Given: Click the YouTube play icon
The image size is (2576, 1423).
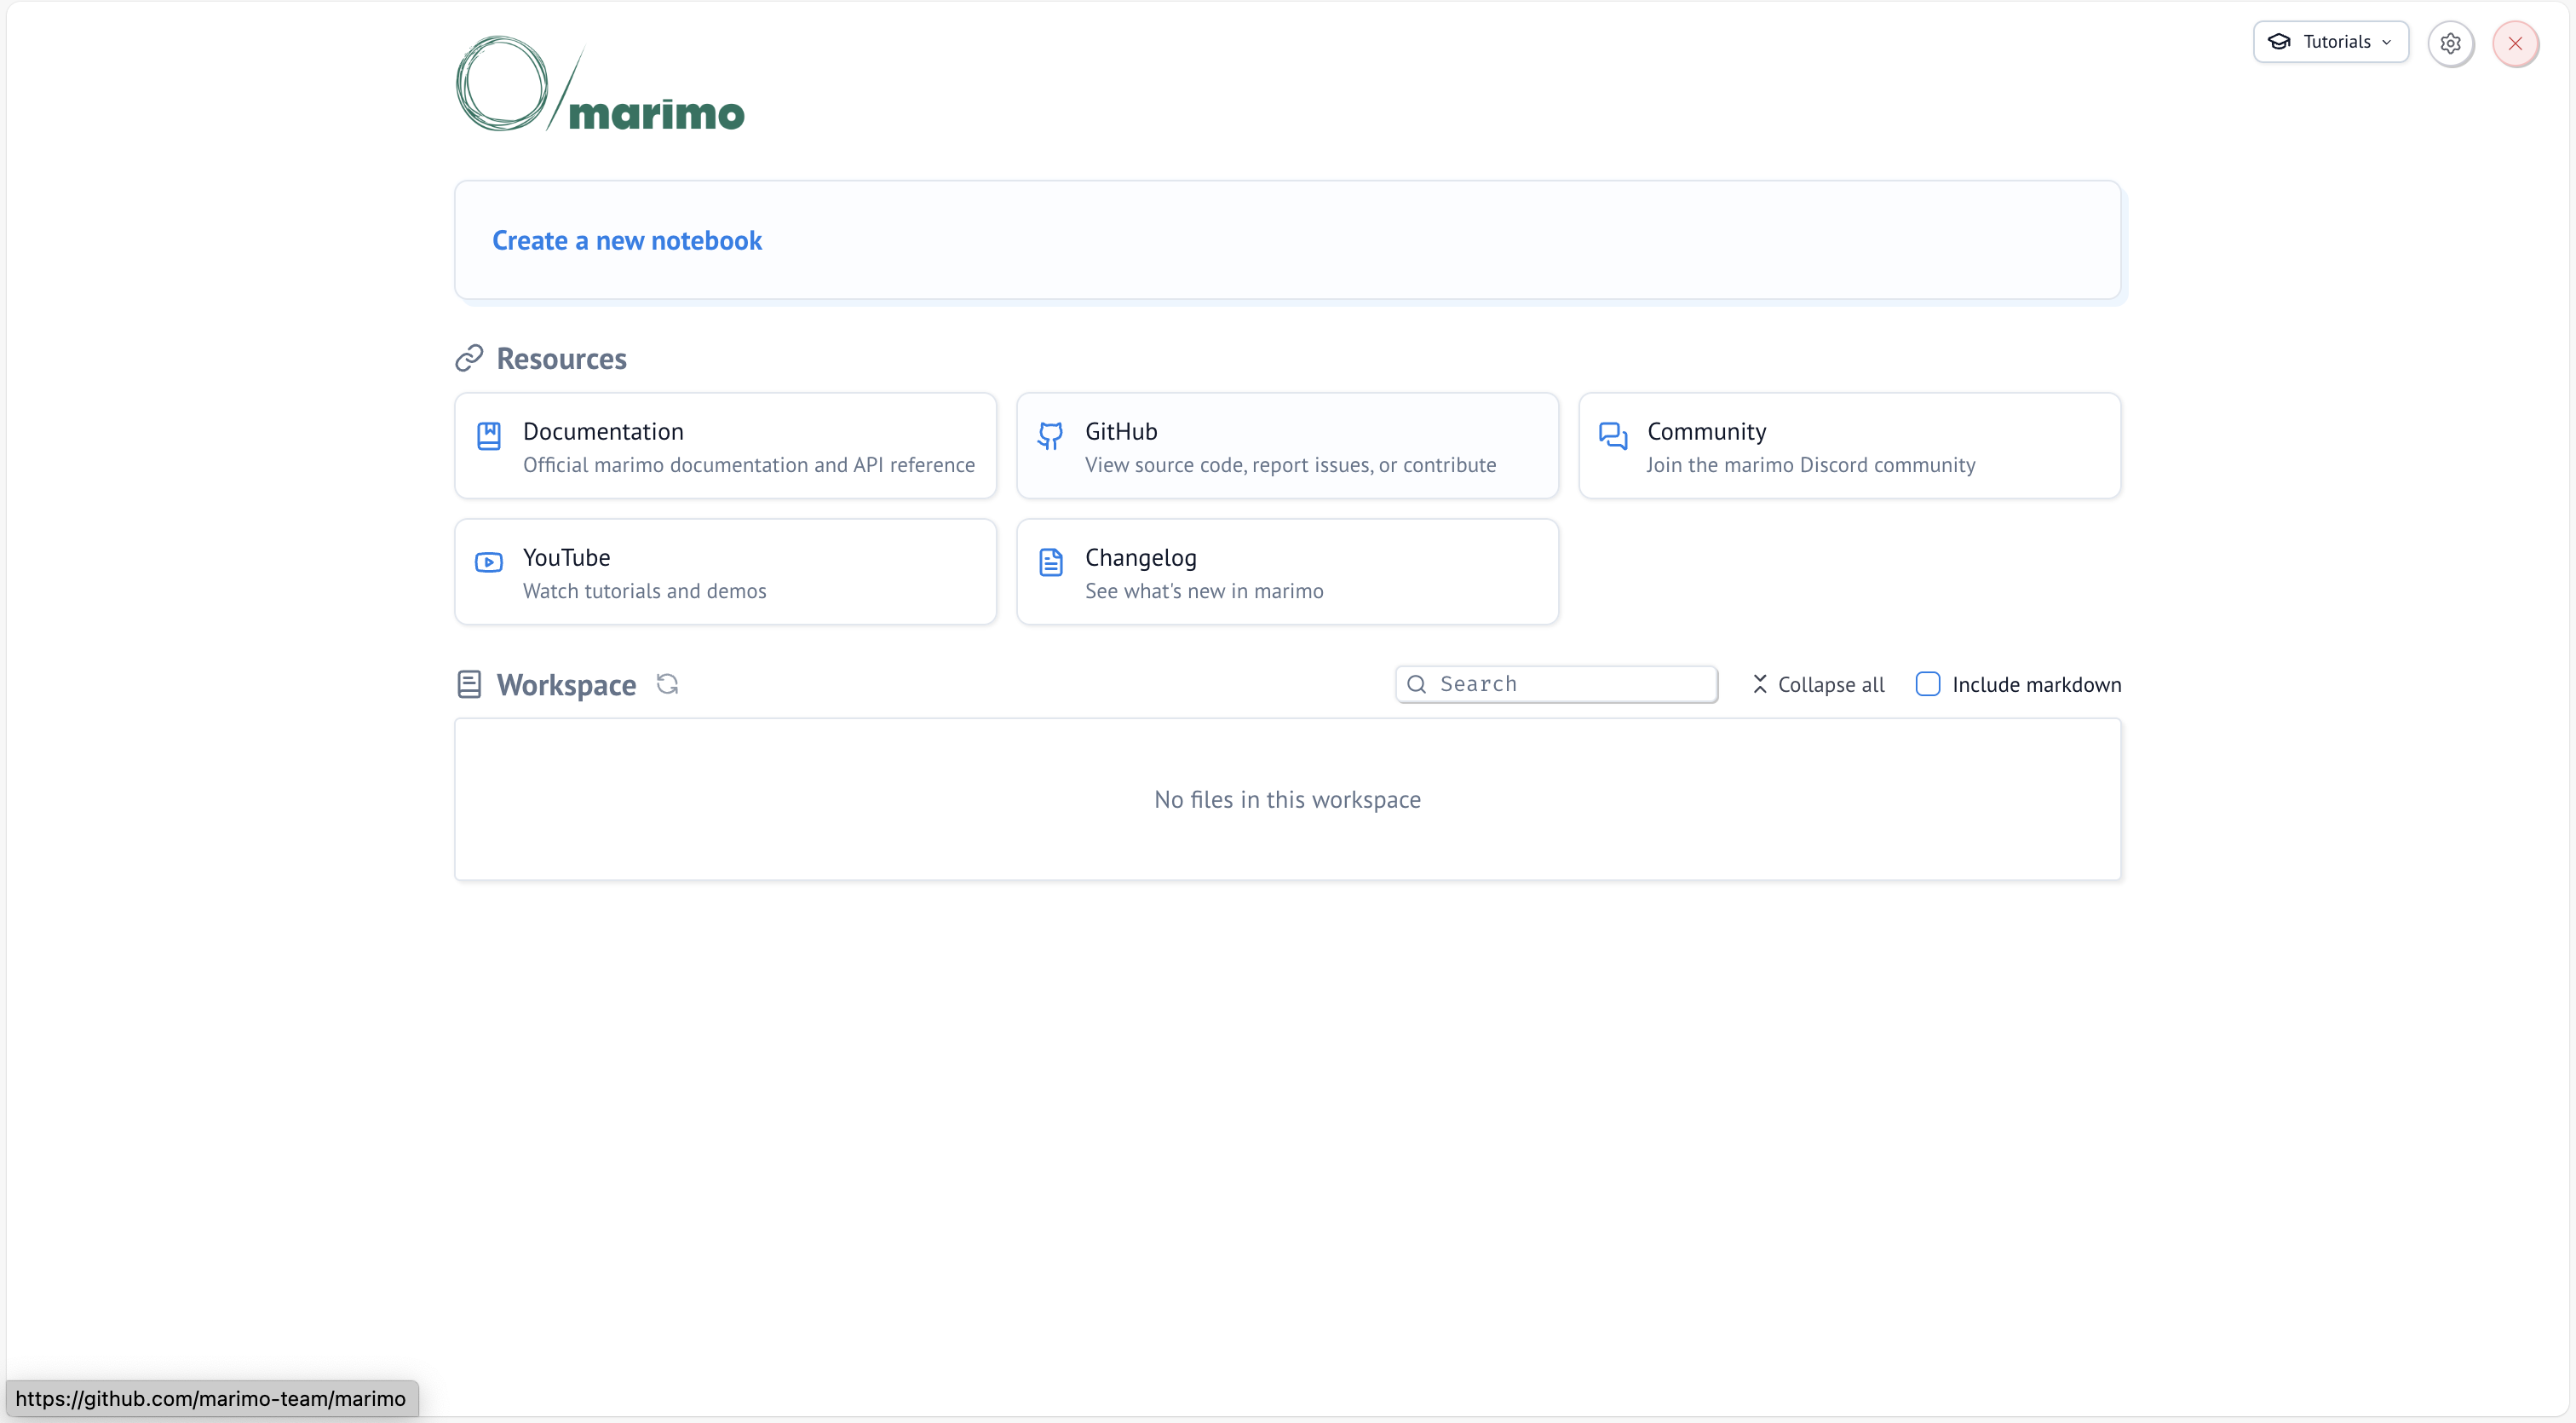Looking at the screenshot, I should pyautogui.click(x=489, y=562).
